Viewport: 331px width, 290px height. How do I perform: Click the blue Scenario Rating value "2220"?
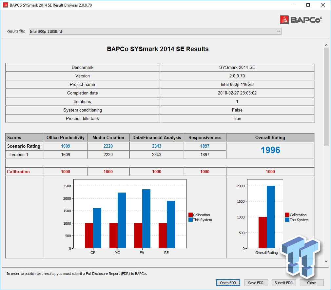pyautogui.click(x=108, y=146)
